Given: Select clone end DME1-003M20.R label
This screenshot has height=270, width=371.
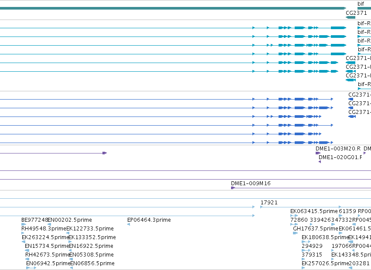Looking at the screenshot, I should pos(338,149).
